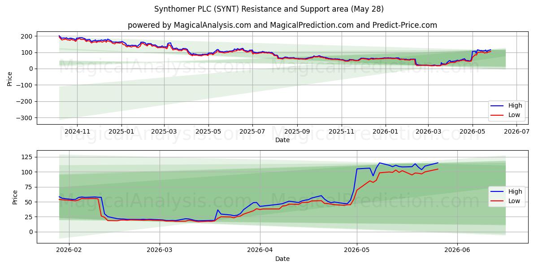Click the '2026-07' date tick on top chart
The image size is (538, 269).
pyautogui.click(x=516, y=131)
